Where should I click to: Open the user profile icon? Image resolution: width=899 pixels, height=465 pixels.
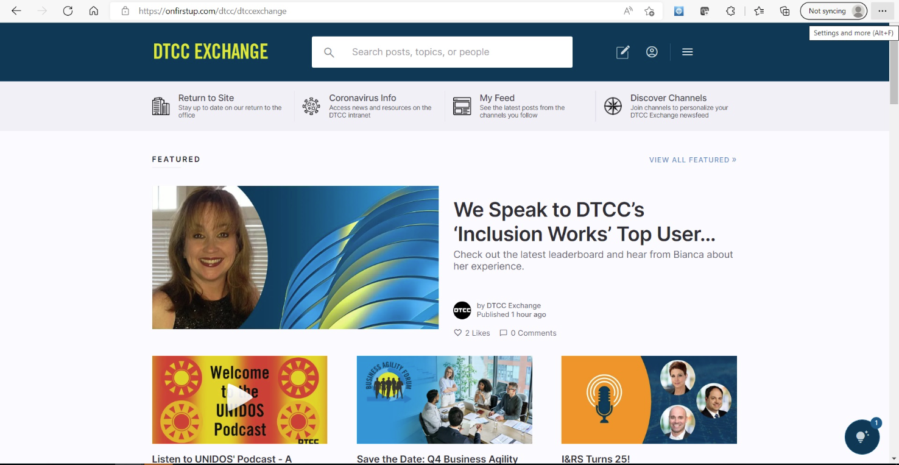point(652,52)
